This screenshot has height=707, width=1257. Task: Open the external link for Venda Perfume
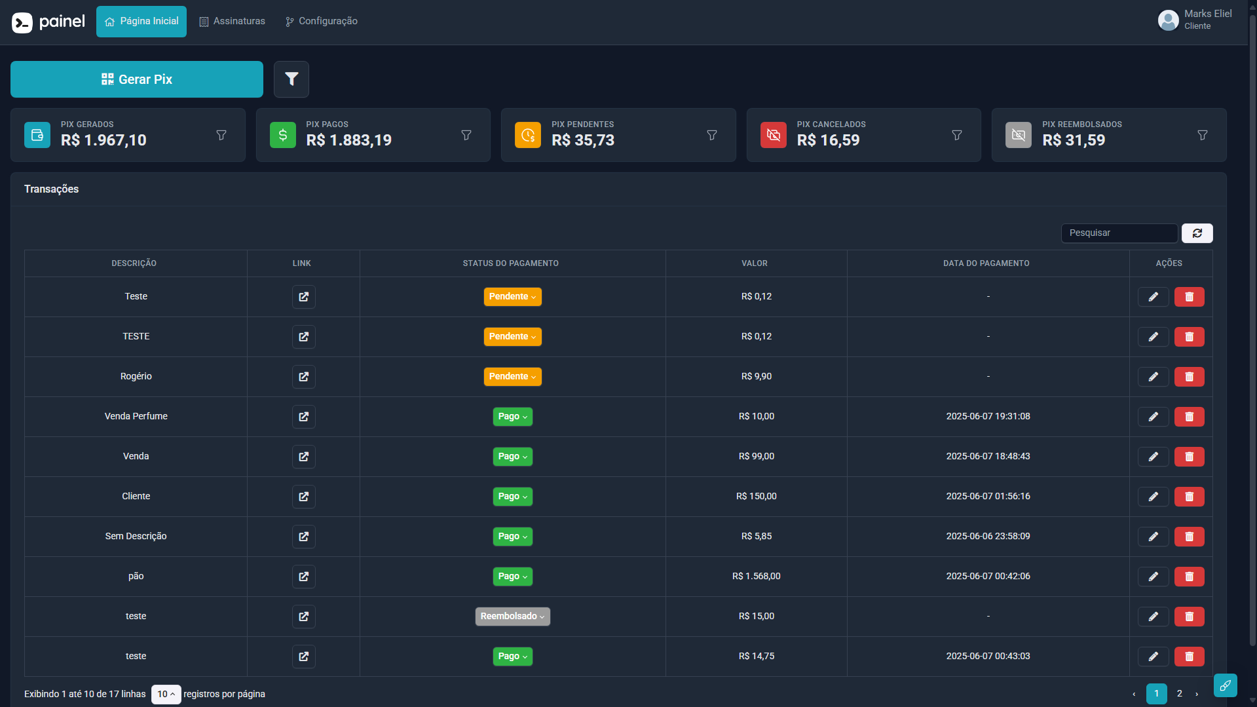tap(303, 417)
